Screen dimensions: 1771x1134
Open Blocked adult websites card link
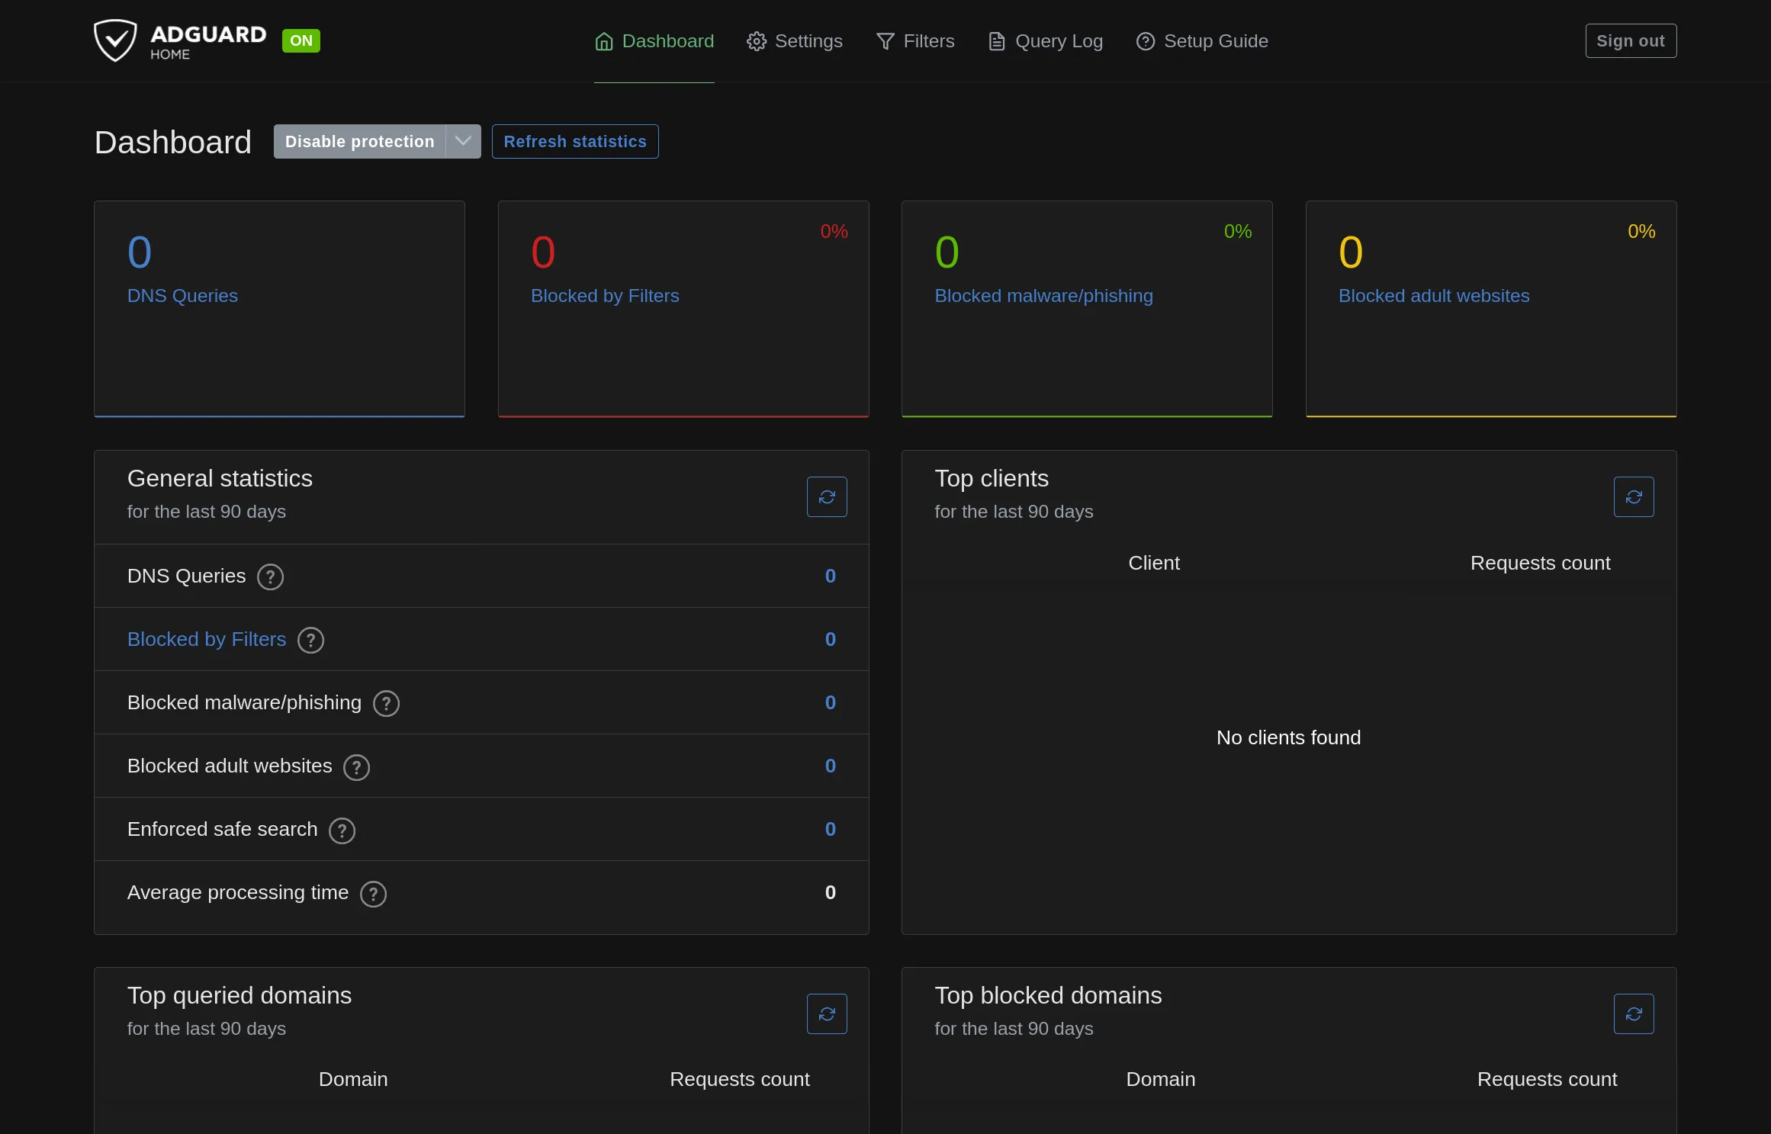click(x=1434, y=296)
